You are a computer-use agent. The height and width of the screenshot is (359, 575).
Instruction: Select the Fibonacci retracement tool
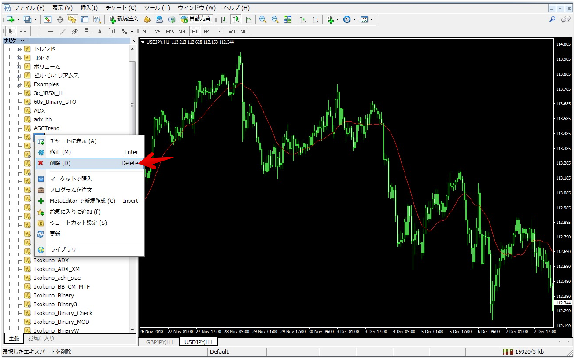click(88, 31)
